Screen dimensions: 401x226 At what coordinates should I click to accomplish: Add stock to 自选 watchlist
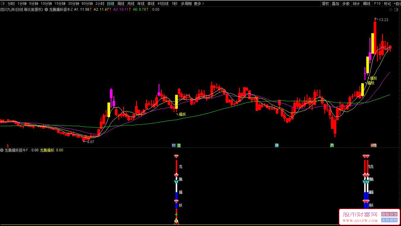pos(397,4)
